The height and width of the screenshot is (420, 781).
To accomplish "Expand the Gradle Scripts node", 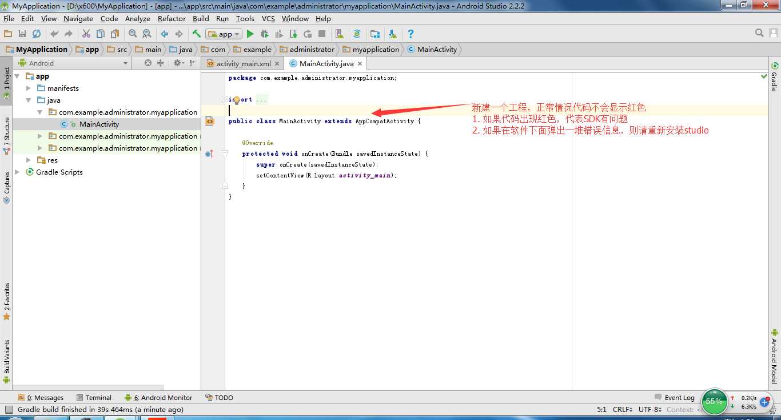I will (17, 172).
